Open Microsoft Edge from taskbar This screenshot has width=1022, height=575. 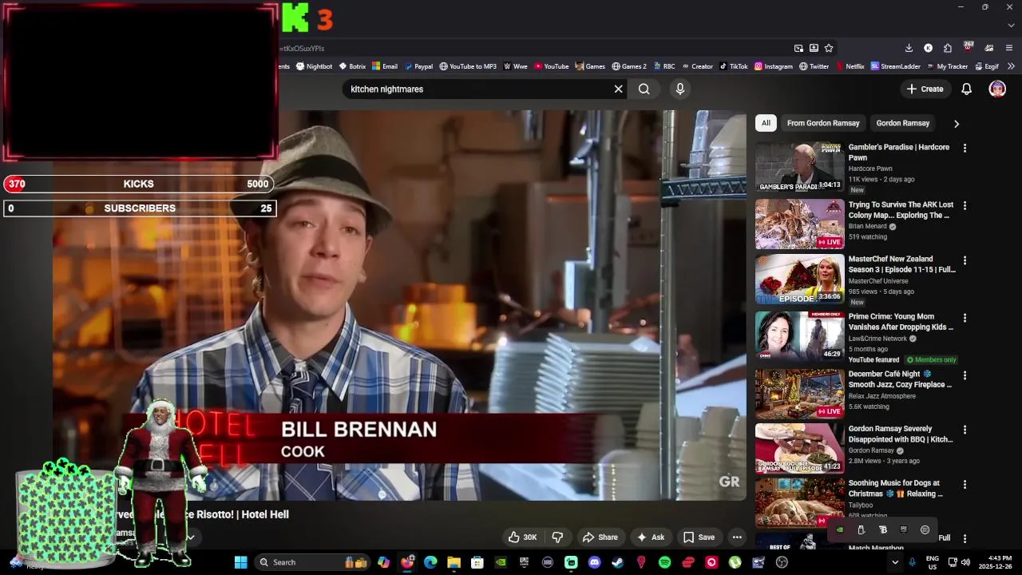click(x=430, y=562)
